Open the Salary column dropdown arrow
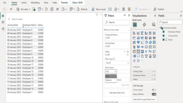Viewport: 183px width, 103px height. pos(152,79)
